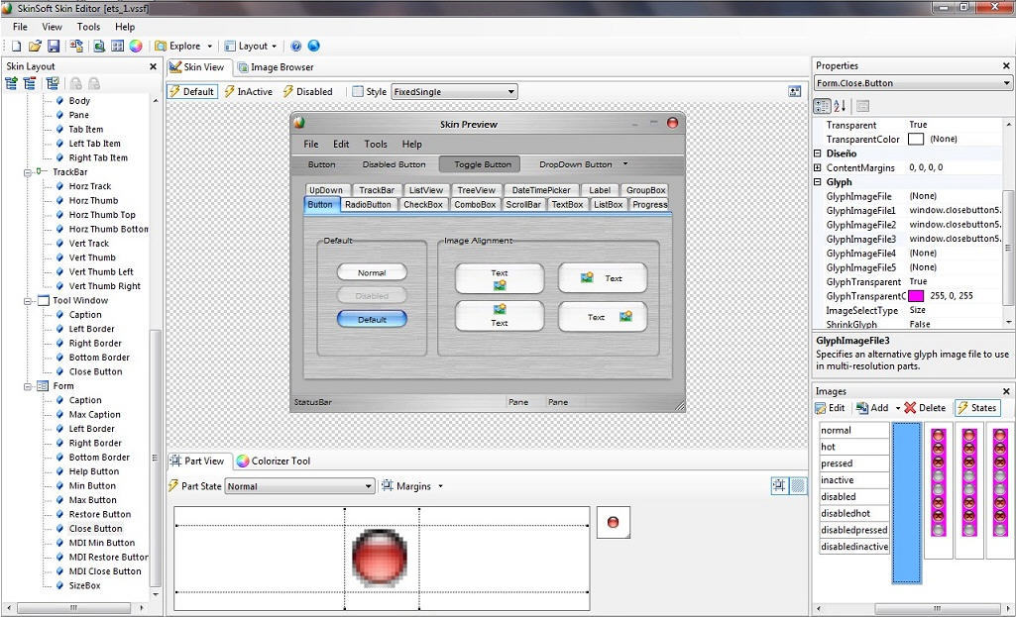Select the TrackBar tab in Skin Preview
The height and width of the screenshot is (617, 1016).
(x=377, y=190)
